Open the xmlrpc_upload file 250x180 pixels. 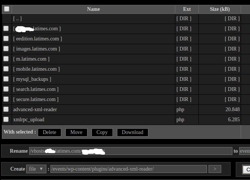click(x=29, y=120)
